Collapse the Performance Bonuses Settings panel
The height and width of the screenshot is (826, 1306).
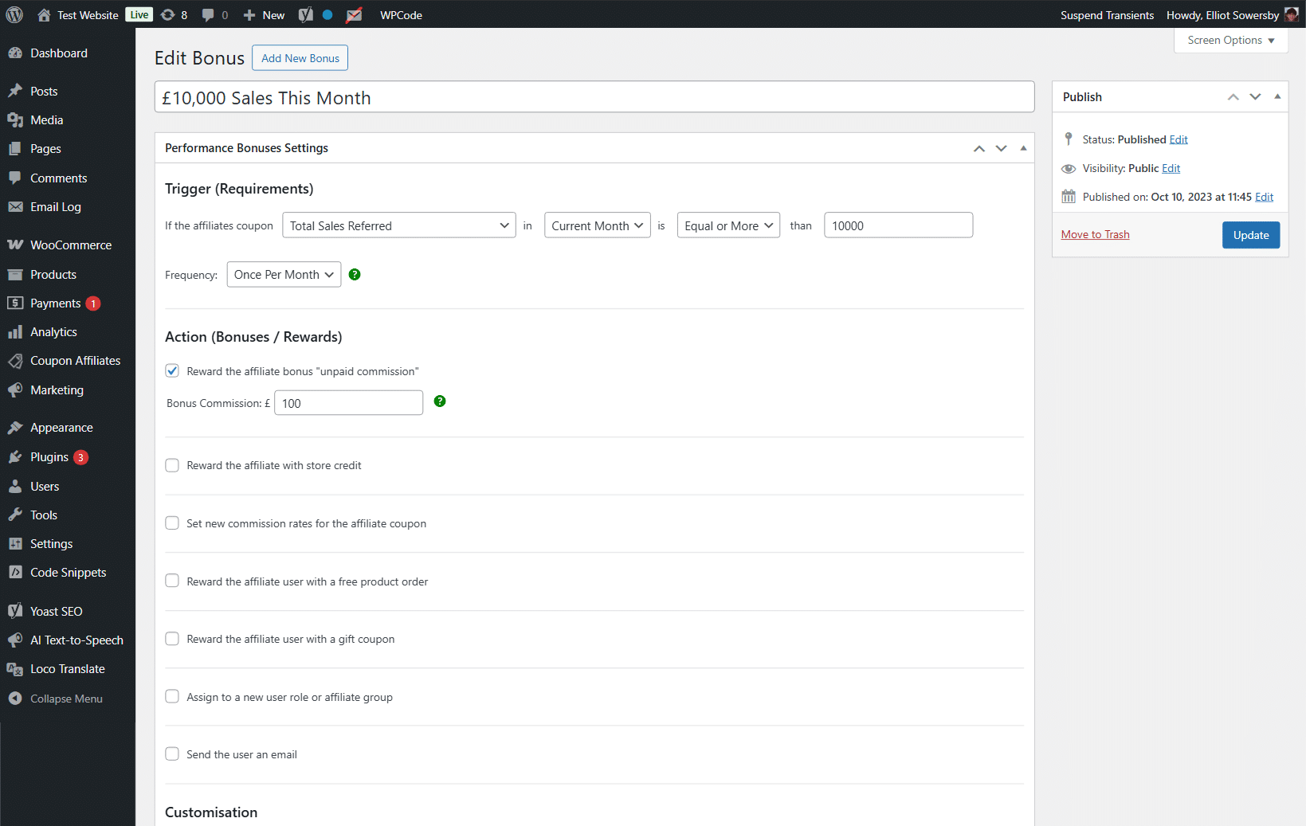pos(1023,148)
